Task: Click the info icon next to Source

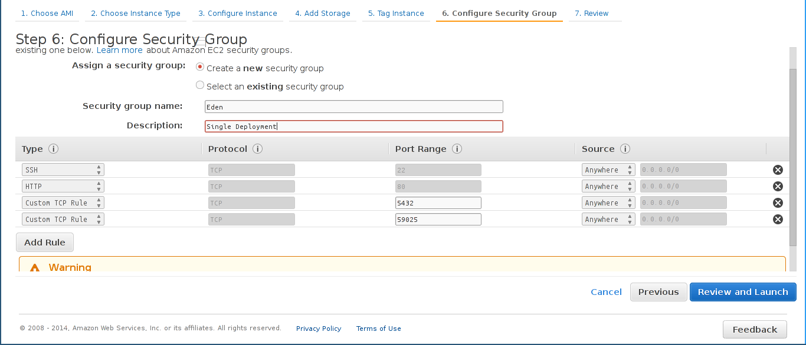Action: point(625,149)
